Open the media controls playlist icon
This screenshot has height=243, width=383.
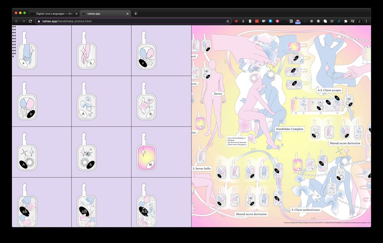(x=352, y=21)
